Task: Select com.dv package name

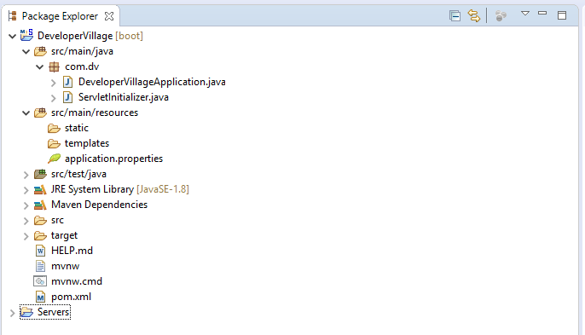Action: point(82,66)
